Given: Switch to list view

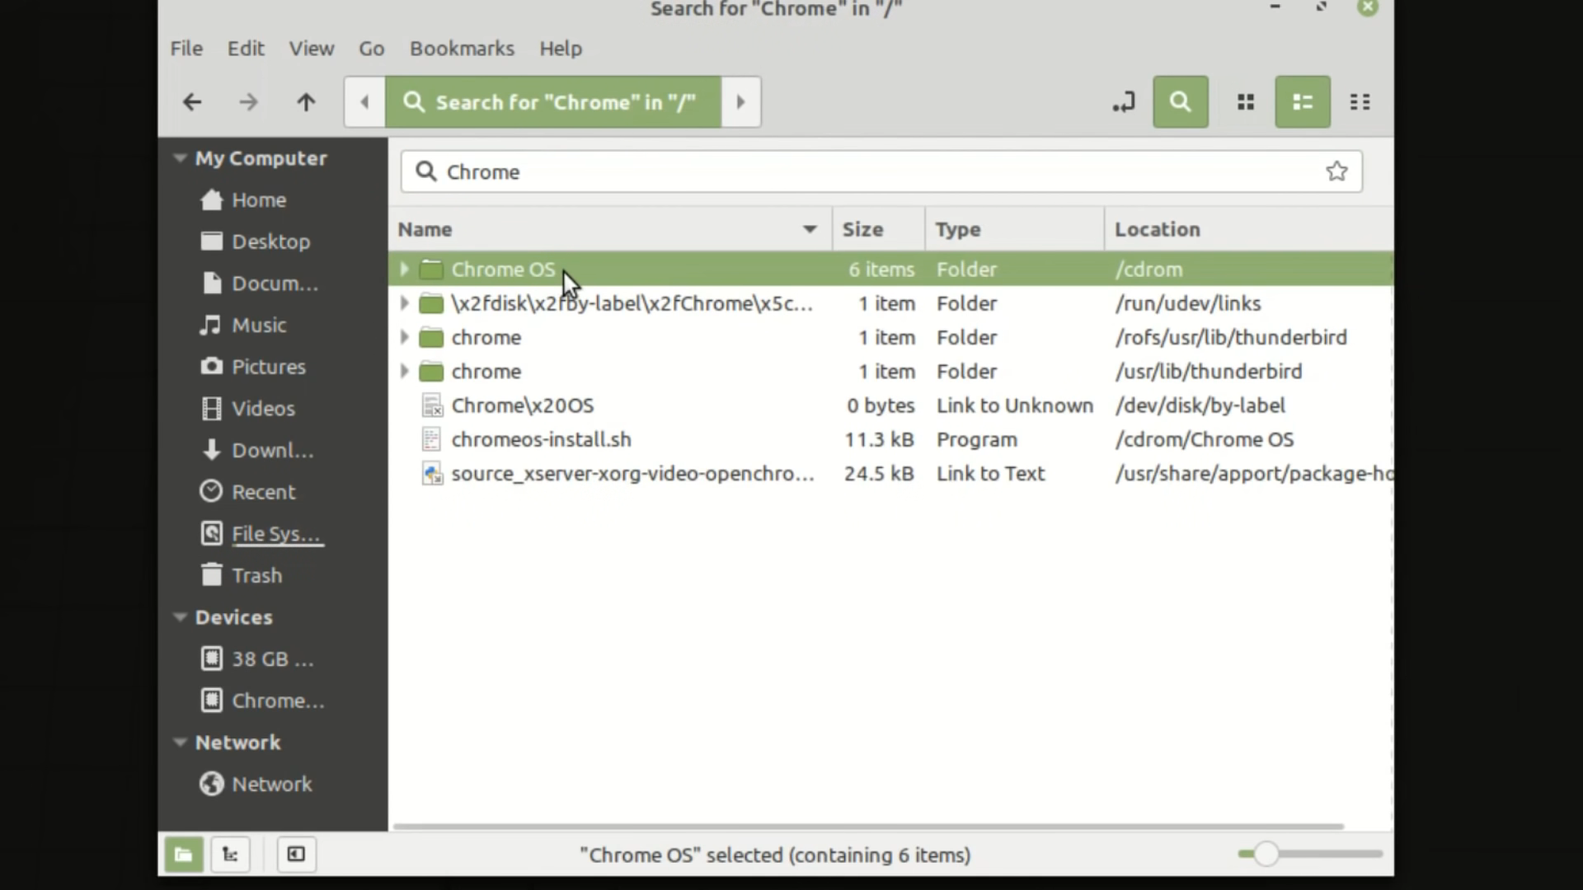Looking at the screenshot, I should tap(1302, 102).
